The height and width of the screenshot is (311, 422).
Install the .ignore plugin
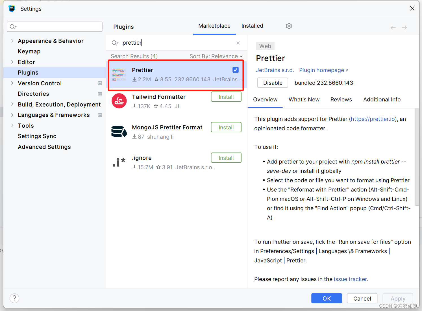click(x=226, y=158)
